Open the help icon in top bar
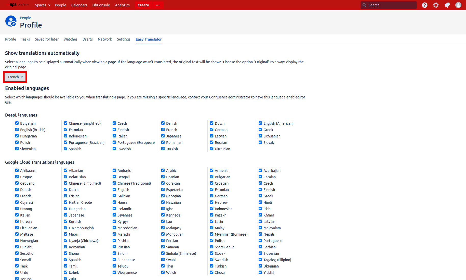Viewport: 466px width, 280px height. (424, 5)
